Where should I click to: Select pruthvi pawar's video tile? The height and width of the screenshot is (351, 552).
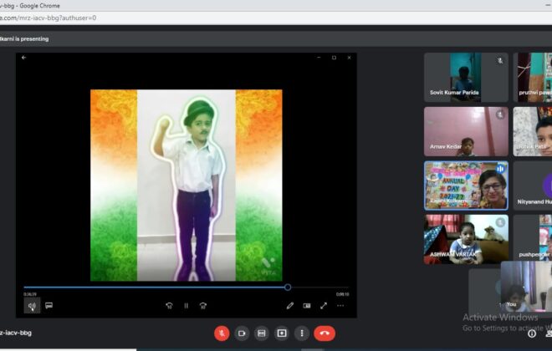[533, 78]
